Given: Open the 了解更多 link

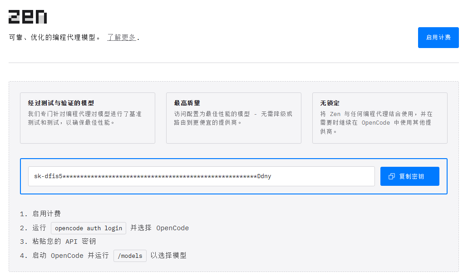Looking at the screenshot, I should click(x=121, y=38).
